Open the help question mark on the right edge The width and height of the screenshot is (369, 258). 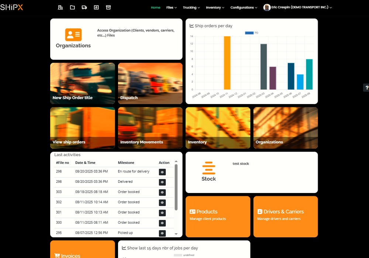366,87
